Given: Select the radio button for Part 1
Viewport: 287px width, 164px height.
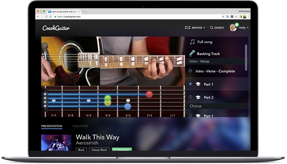Looking at the screenshot, I should [x=190, y=84].
